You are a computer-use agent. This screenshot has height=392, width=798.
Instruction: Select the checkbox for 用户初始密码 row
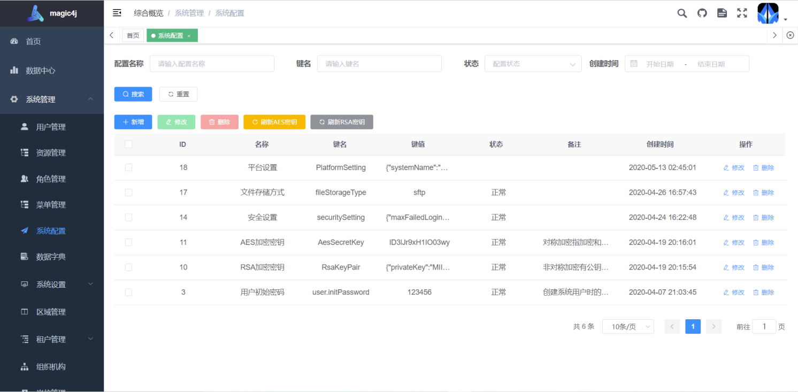(128, 292)
